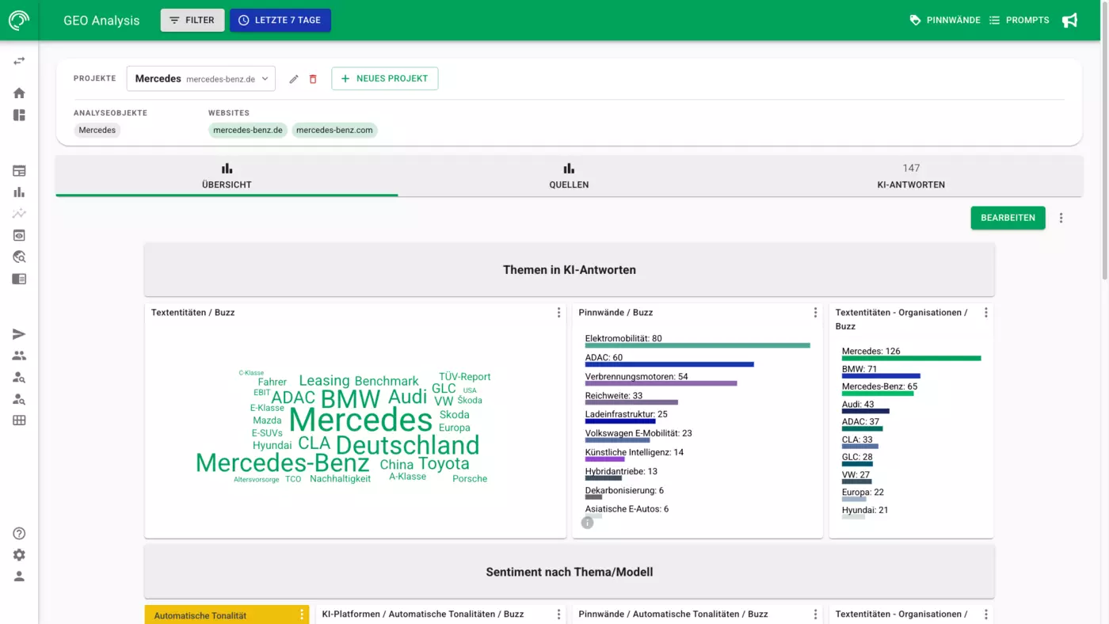Click the BMW: 71 bar

881,376
